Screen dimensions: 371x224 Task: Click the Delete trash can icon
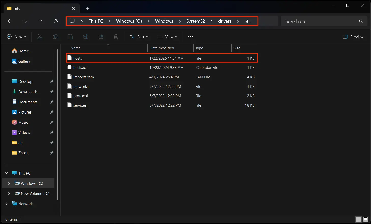click(x=116, y=37)
